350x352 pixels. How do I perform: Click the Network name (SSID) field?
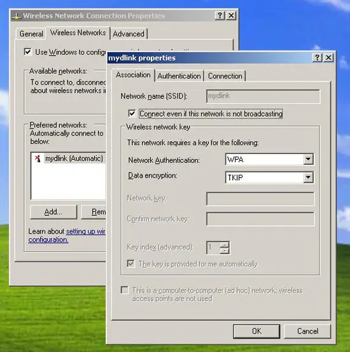pyautogui.click(x=263, y=96)
